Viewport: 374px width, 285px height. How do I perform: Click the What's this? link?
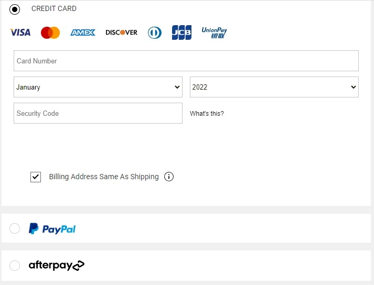(207, 114)
